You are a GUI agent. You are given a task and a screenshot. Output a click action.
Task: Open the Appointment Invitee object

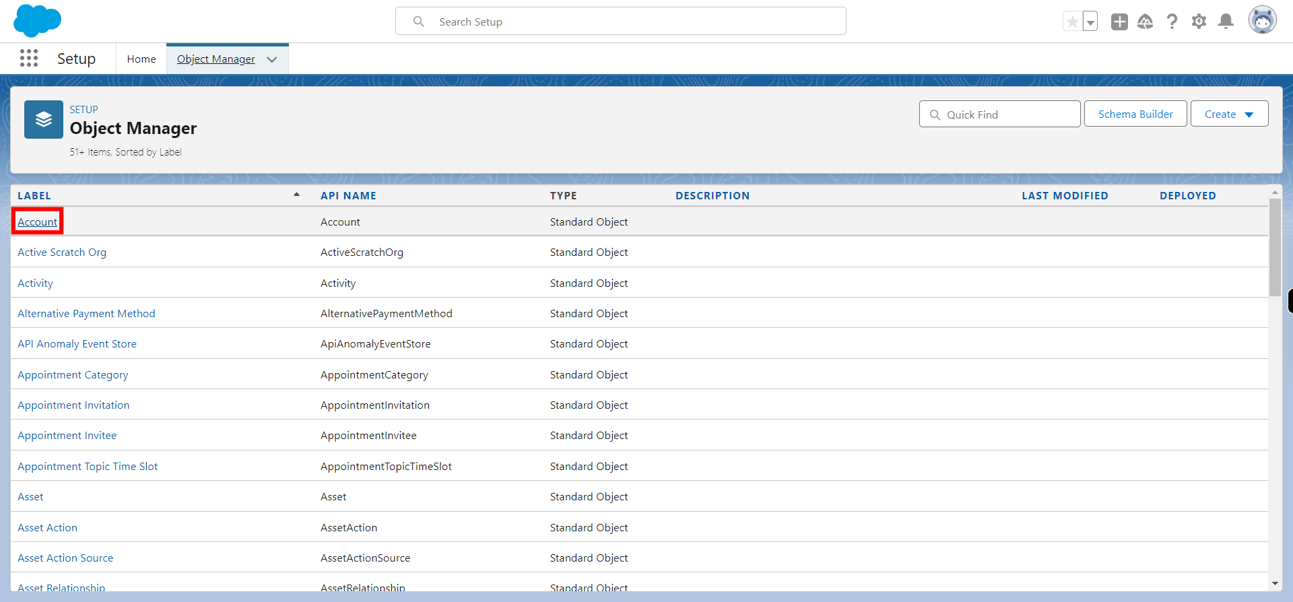67,436
